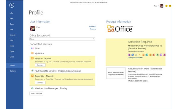Choose Save As in the sidebar
Viewport: 178px width, 109px height.
click(x=12, y=35)
